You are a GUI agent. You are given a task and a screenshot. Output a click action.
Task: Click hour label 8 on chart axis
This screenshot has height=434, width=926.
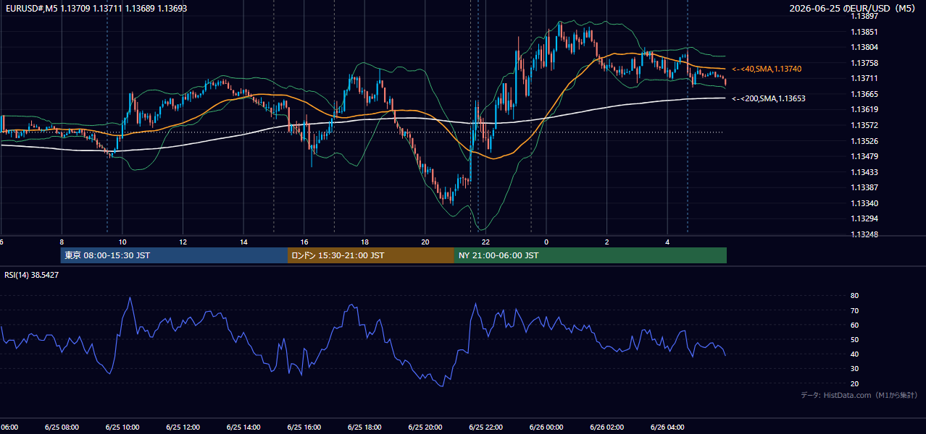click(62, 242)
